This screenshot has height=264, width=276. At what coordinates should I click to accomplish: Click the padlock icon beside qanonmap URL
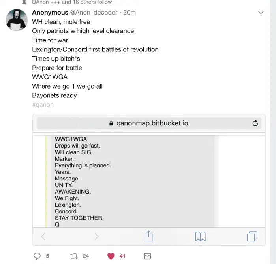(111, 123)
